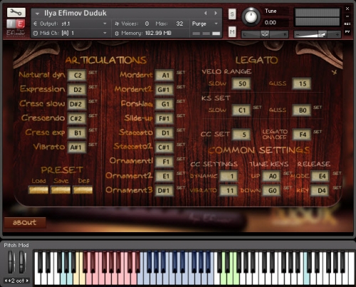The width and height of the screenshot is (356, 287).
Task: Open instrument edit mode via wrench icon
Action: point(16,13)
